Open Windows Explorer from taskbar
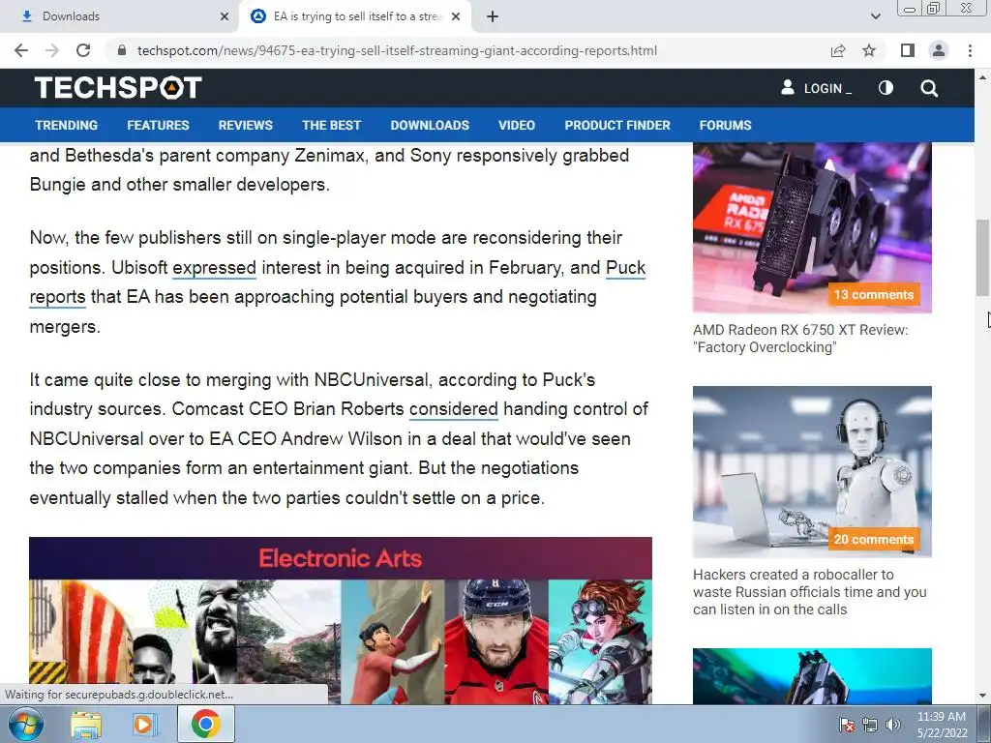 click(86, 724)
